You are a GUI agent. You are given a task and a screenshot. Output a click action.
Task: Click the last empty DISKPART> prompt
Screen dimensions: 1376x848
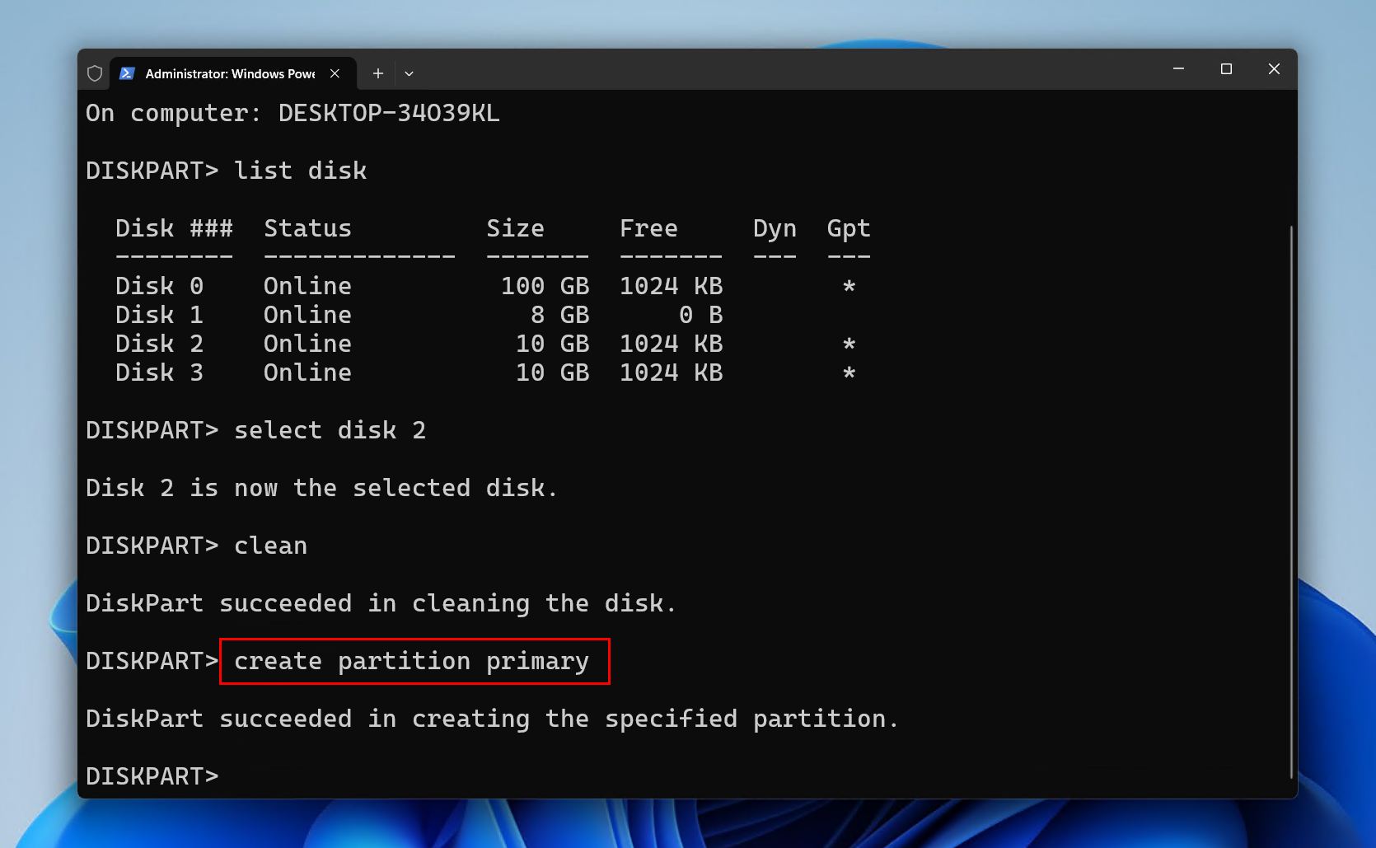tap(152, 775)
